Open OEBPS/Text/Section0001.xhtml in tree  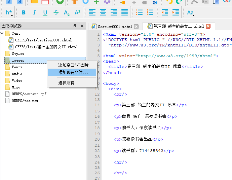[43, 40]
